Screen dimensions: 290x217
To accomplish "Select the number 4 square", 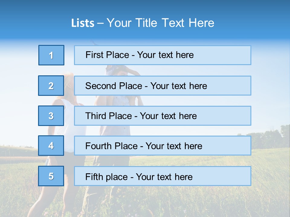I will (x=51, y=146).
